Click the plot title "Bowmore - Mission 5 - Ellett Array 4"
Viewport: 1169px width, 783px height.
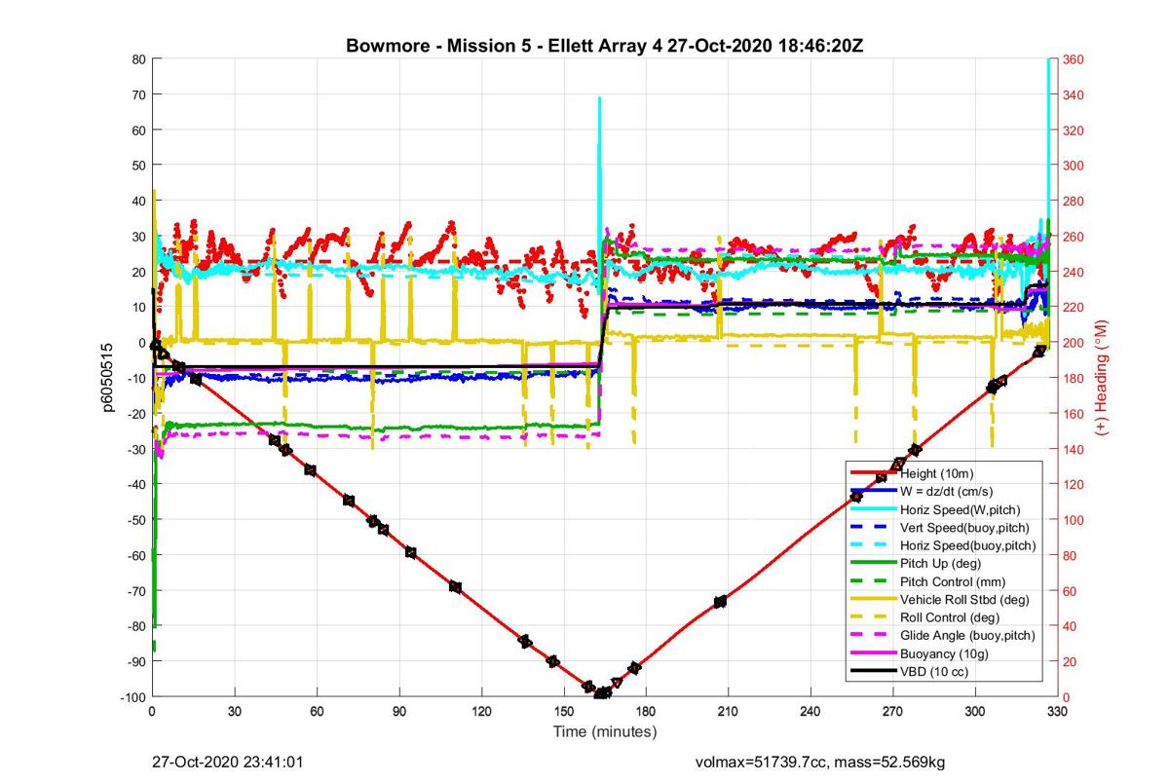point(505,47)
